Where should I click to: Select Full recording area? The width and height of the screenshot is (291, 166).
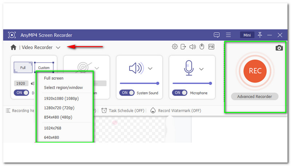pos(23,68)
